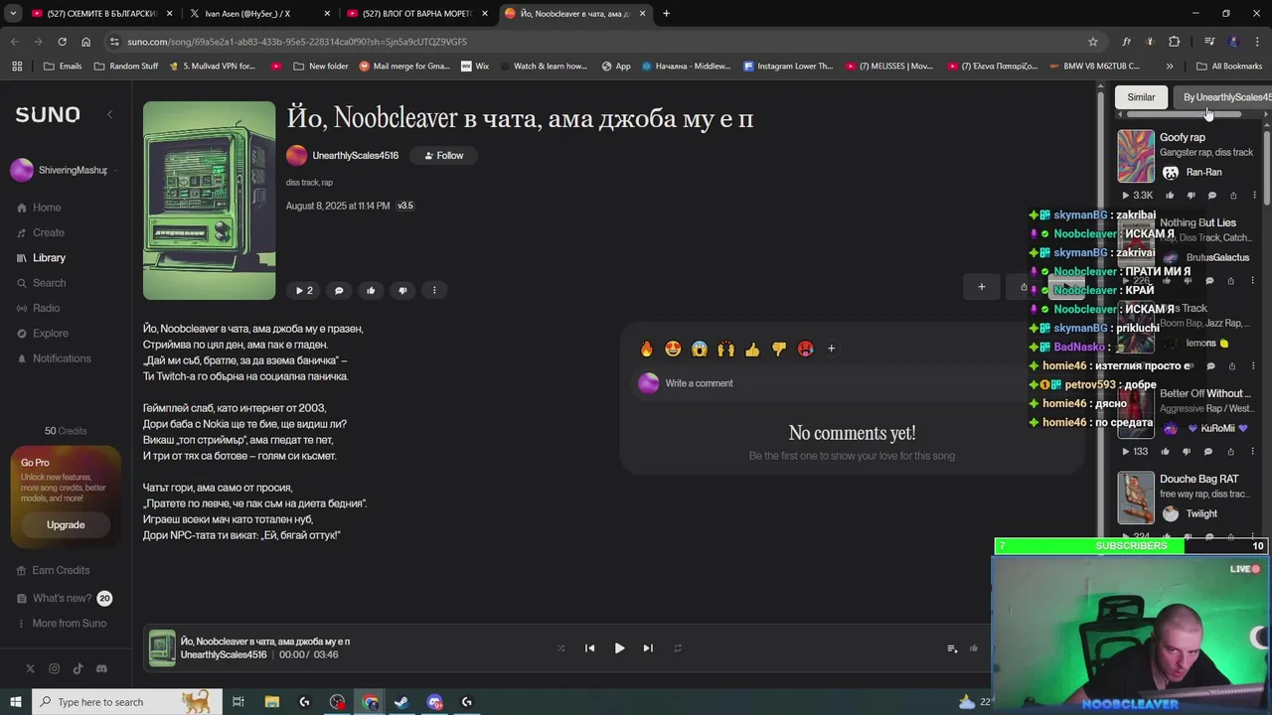
Task: Add song with plus icon near share
Action: pos(981,287)
